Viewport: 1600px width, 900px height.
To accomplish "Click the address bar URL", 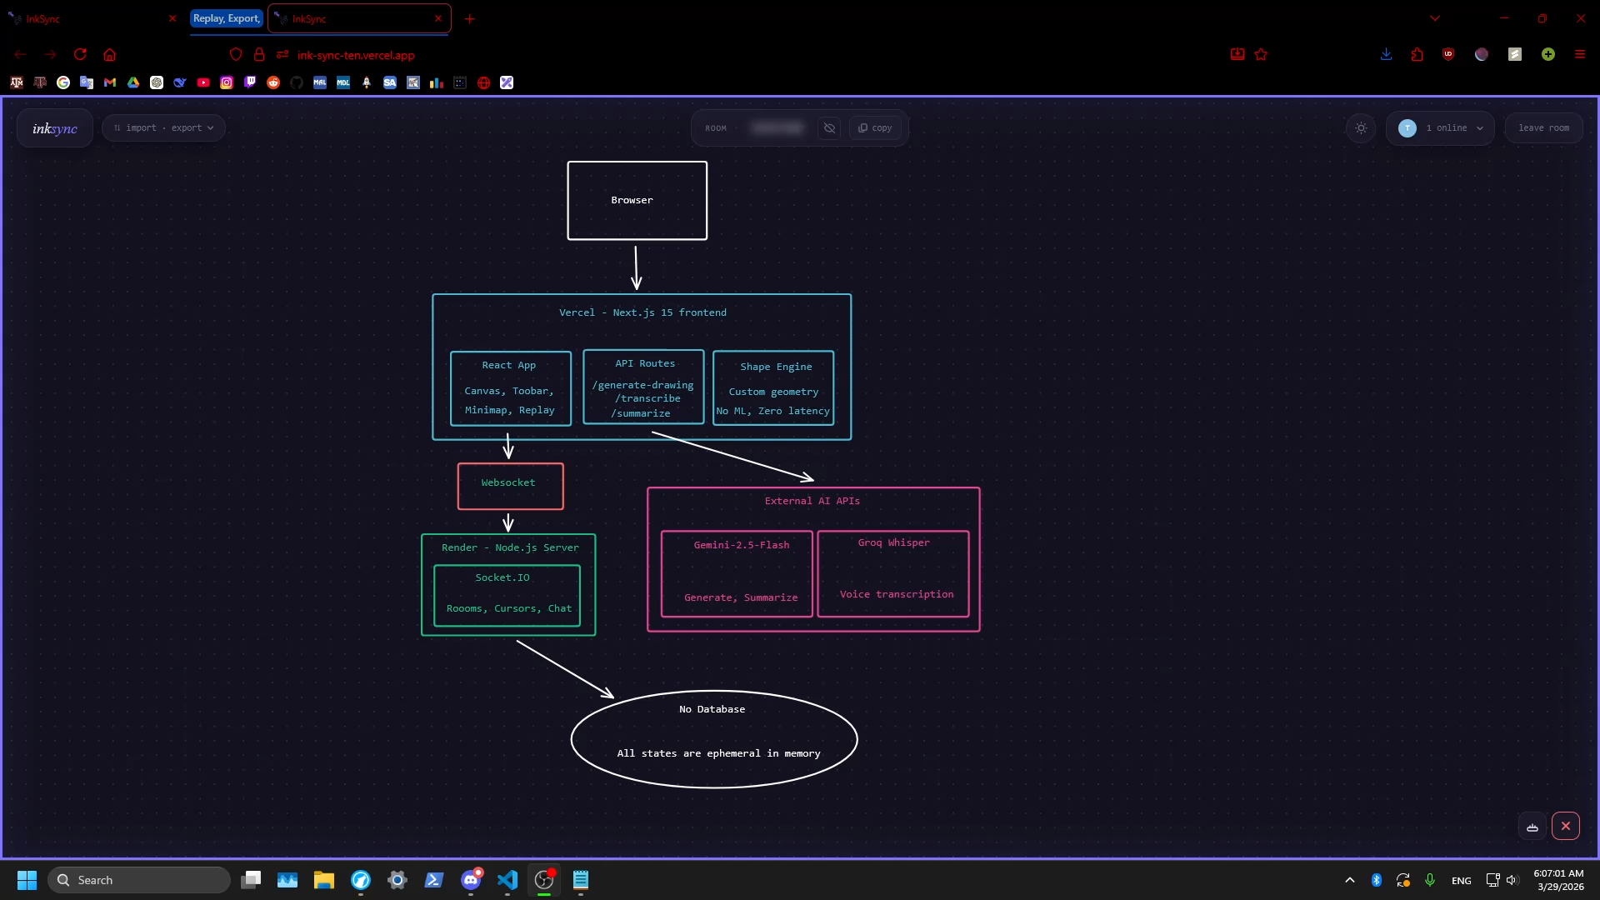I will pos(356,55).
